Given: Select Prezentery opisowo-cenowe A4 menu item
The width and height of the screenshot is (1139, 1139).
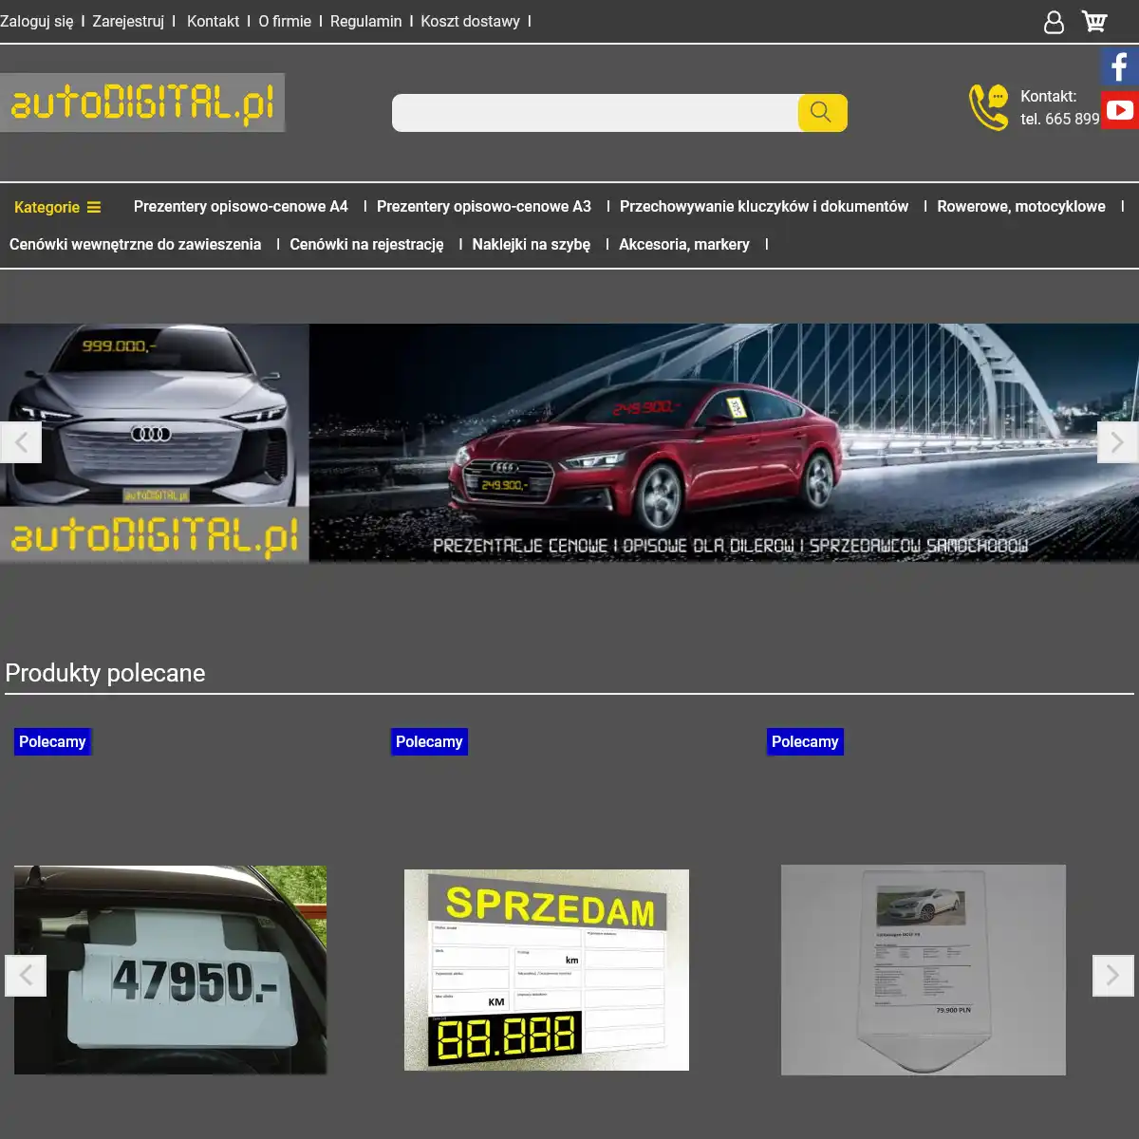Looking at the screenshot, I should click(241, 206).
